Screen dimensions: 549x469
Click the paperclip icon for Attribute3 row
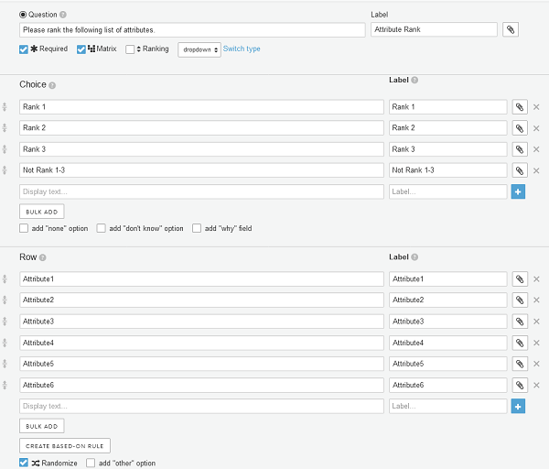(x=520, y=322)
